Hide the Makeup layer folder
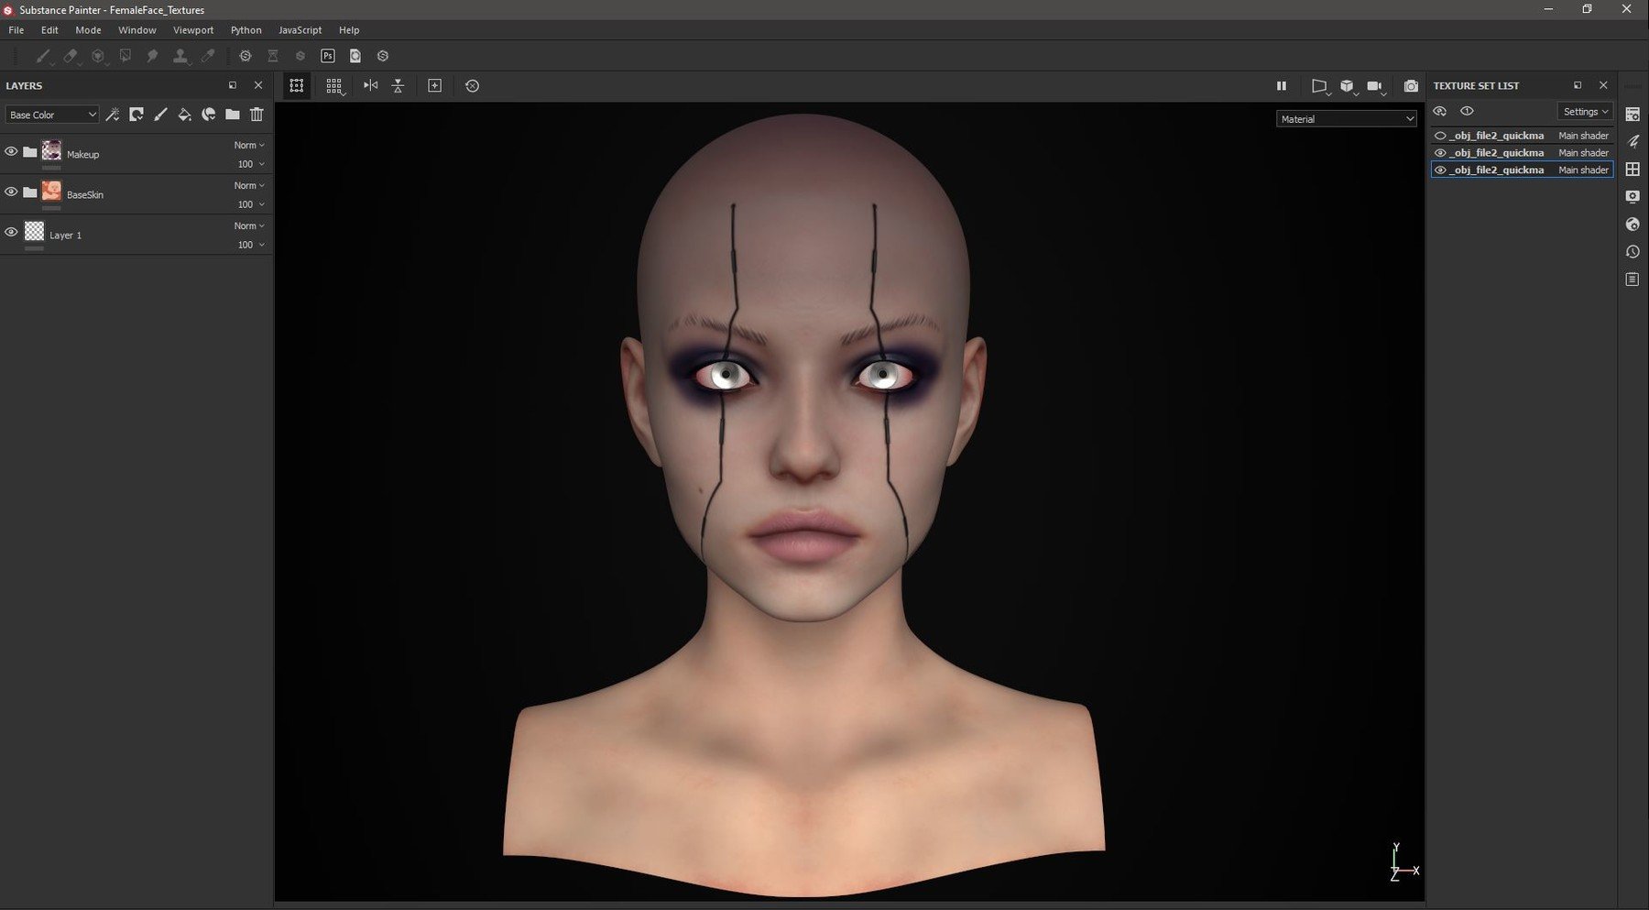 click(x=11, y=151)
